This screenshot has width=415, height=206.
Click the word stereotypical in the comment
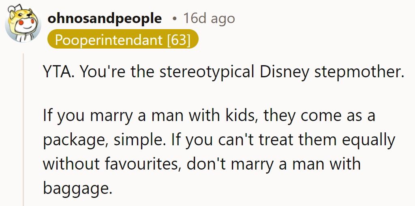pyautogui.click(x=204, y=72)
